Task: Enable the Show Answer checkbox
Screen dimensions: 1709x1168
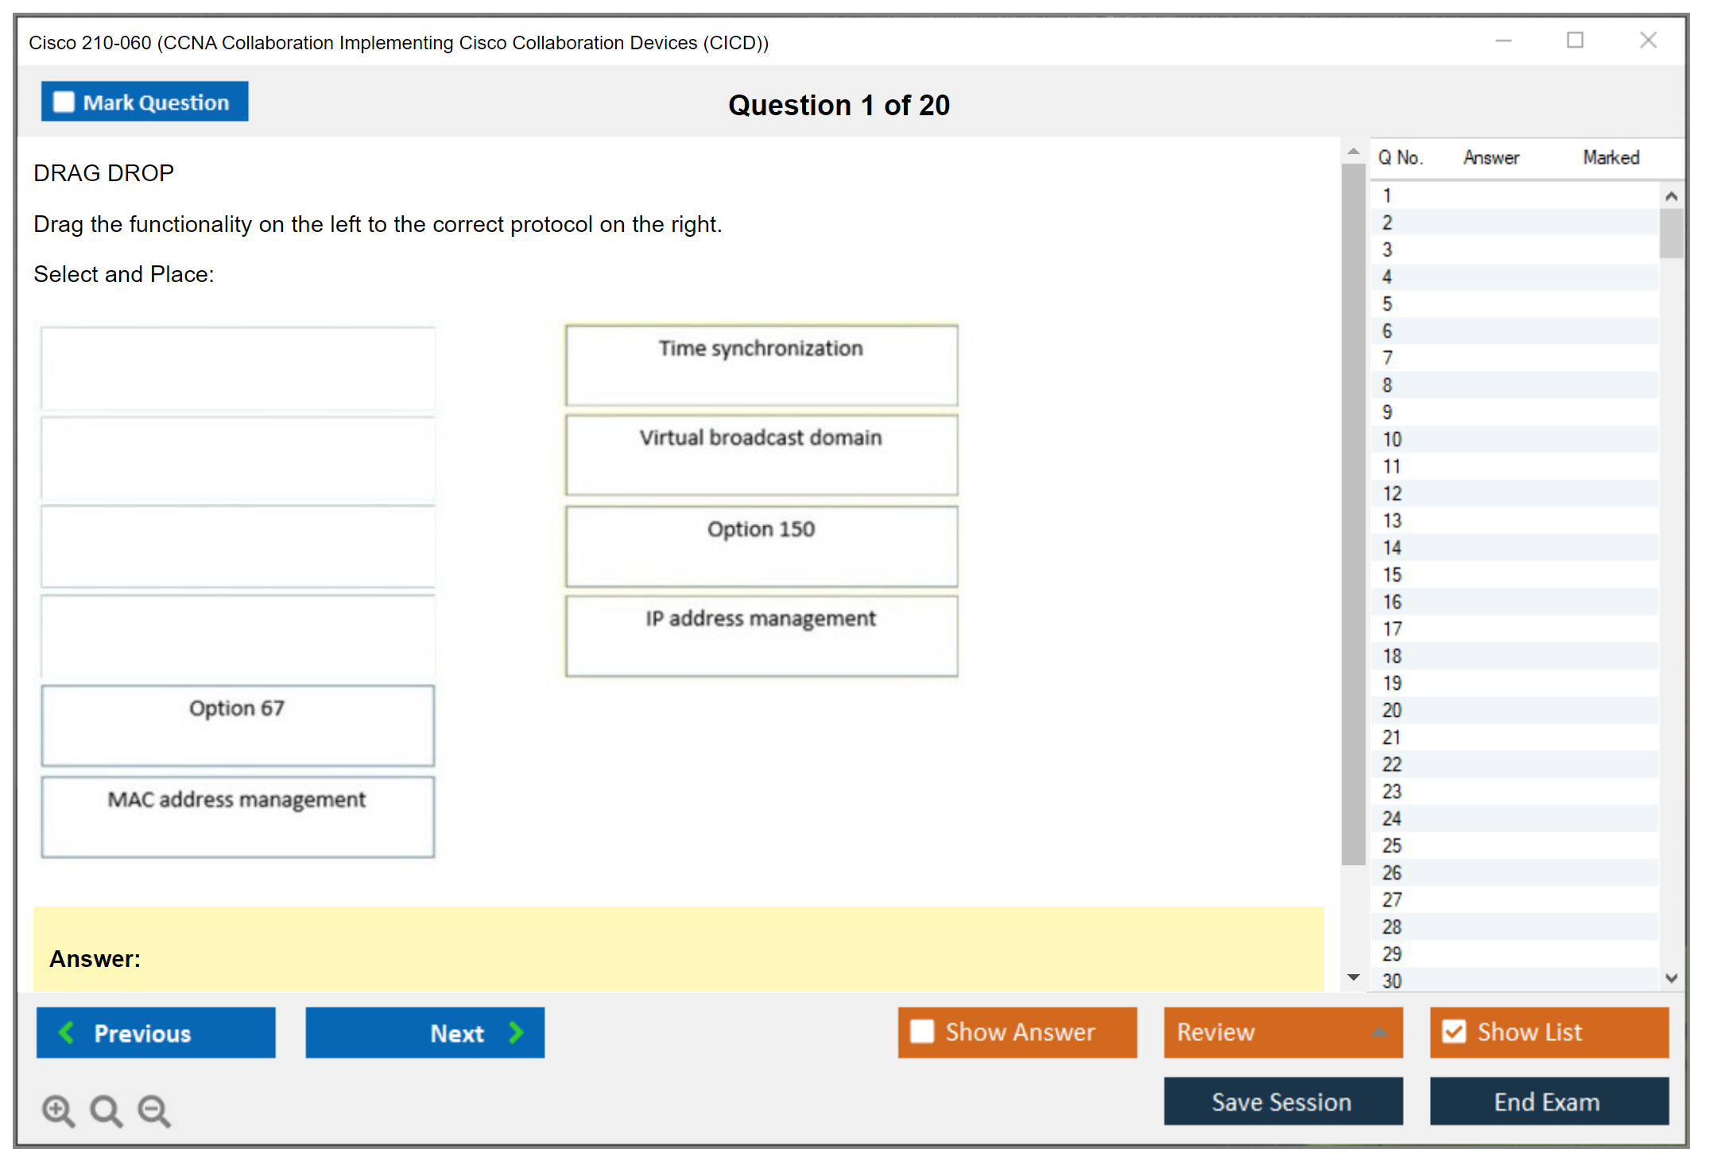Action: 922,1031
